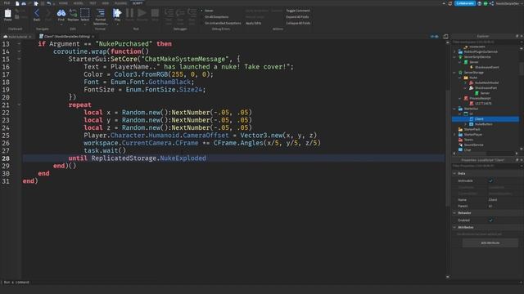Click the new file icon in quick access bar
The height and width of the screenshot is (294, 524).
tap(17, 3)
